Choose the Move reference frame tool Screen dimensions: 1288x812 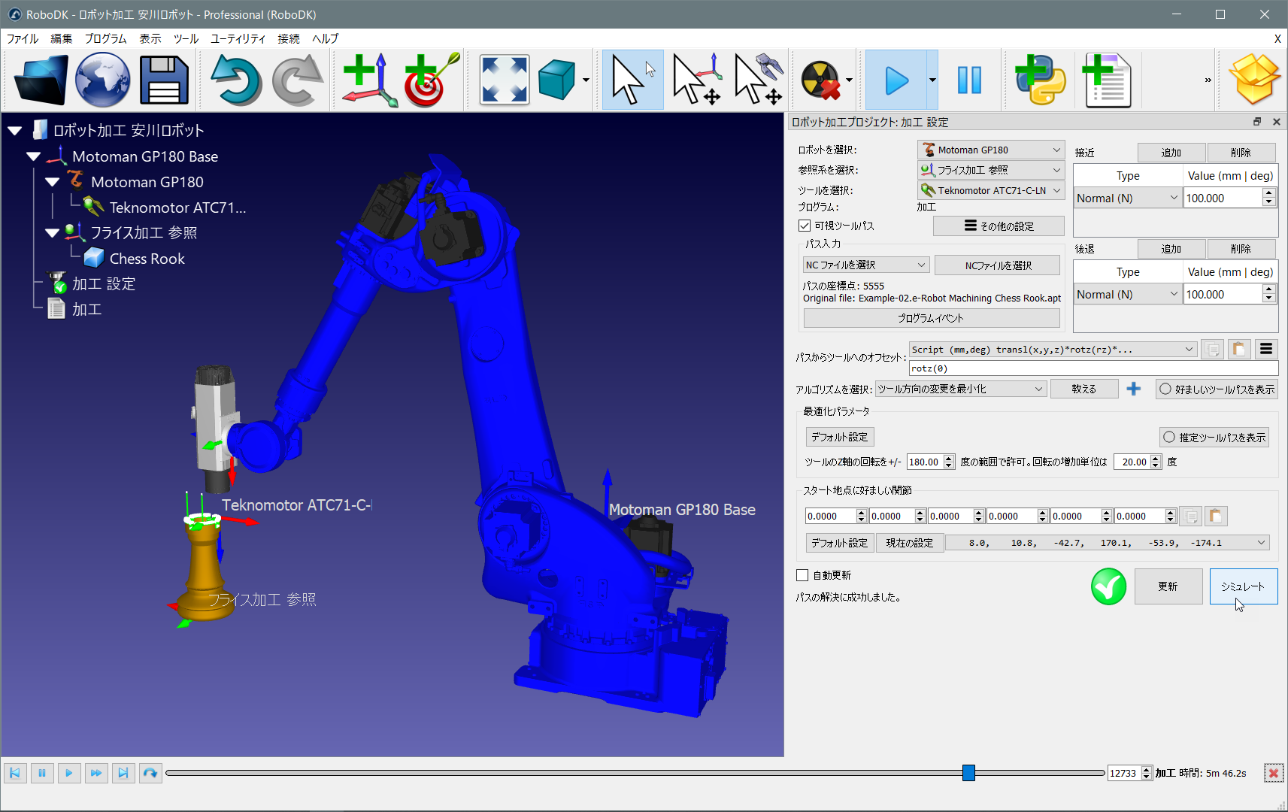(x=696, y=80)
